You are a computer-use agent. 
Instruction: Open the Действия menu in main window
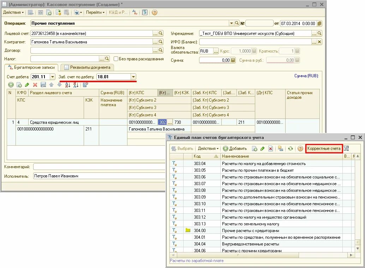click(x=13, y=12)
